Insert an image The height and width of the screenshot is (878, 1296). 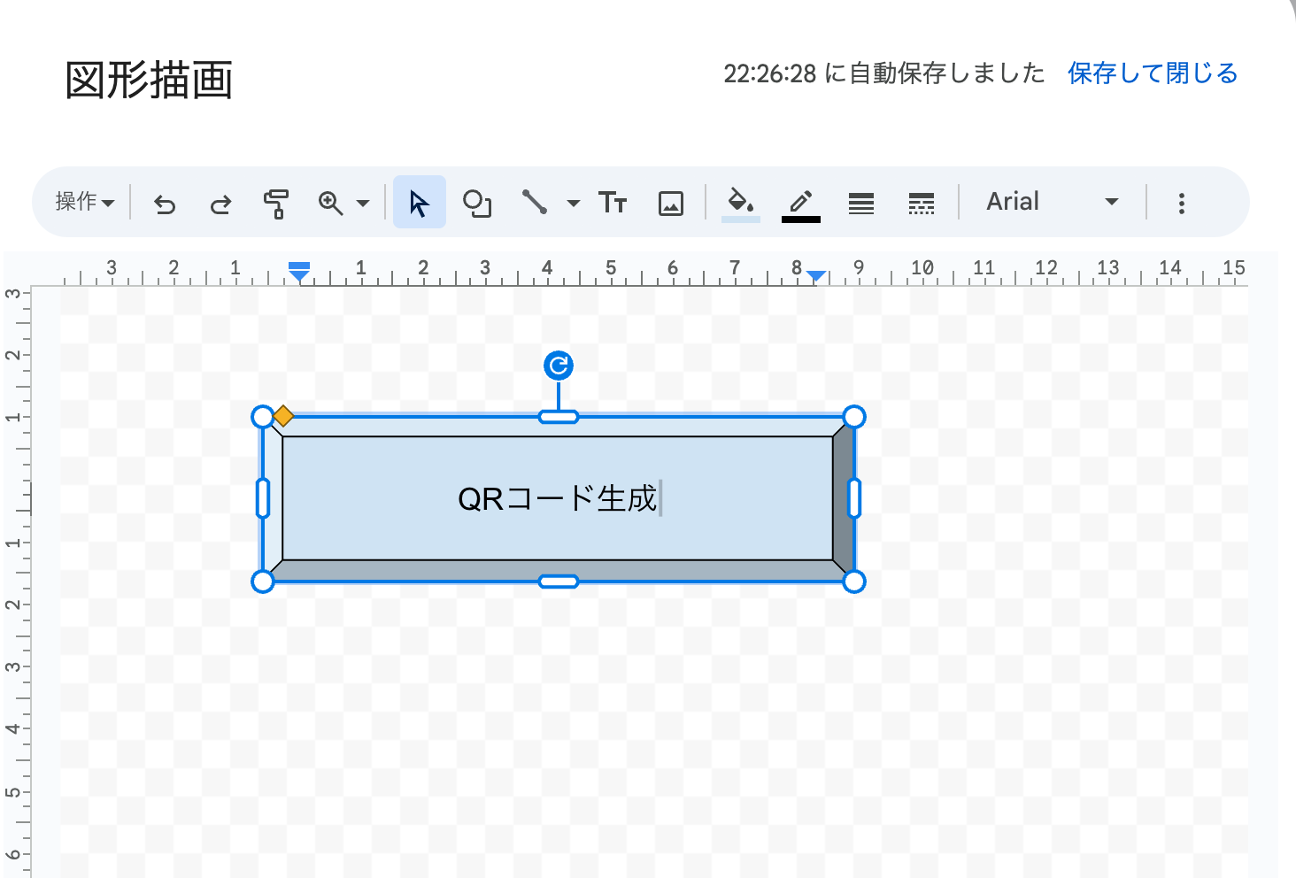tap(670, 202)
